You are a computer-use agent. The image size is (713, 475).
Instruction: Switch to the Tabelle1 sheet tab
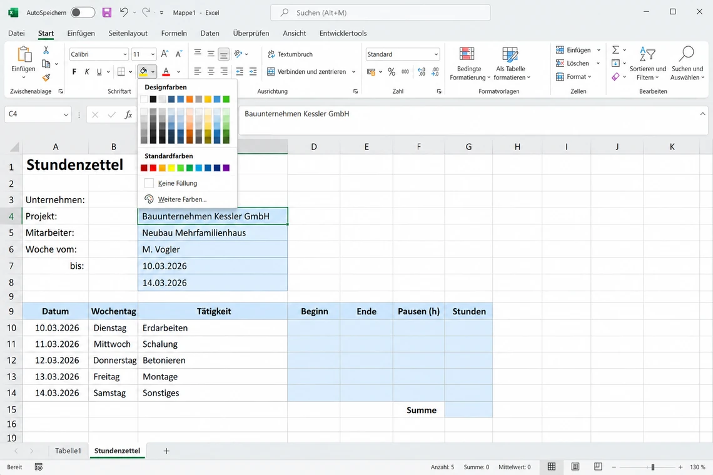[x=68, y=451]
